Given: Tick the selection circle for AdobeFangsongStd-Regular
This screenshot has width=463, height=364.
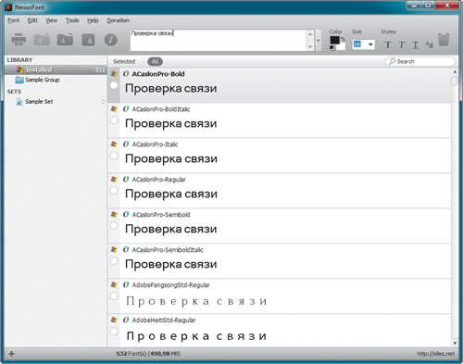Looking at the screenshot, I should click(114, 296).
